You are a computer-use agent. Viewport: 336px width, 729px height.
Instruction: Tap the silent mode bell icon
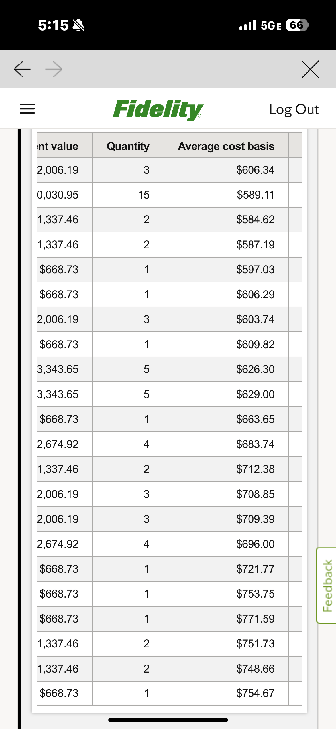[x=78, y=26]
